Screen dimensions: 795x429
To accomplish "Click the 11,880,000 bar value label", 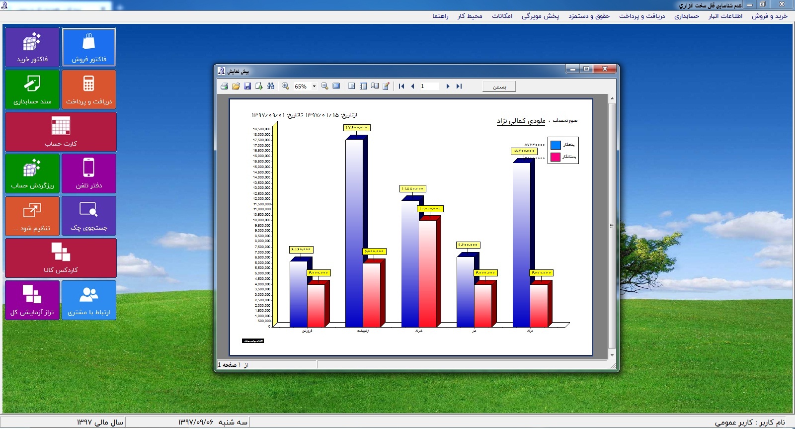I will [x=413, y=189].
